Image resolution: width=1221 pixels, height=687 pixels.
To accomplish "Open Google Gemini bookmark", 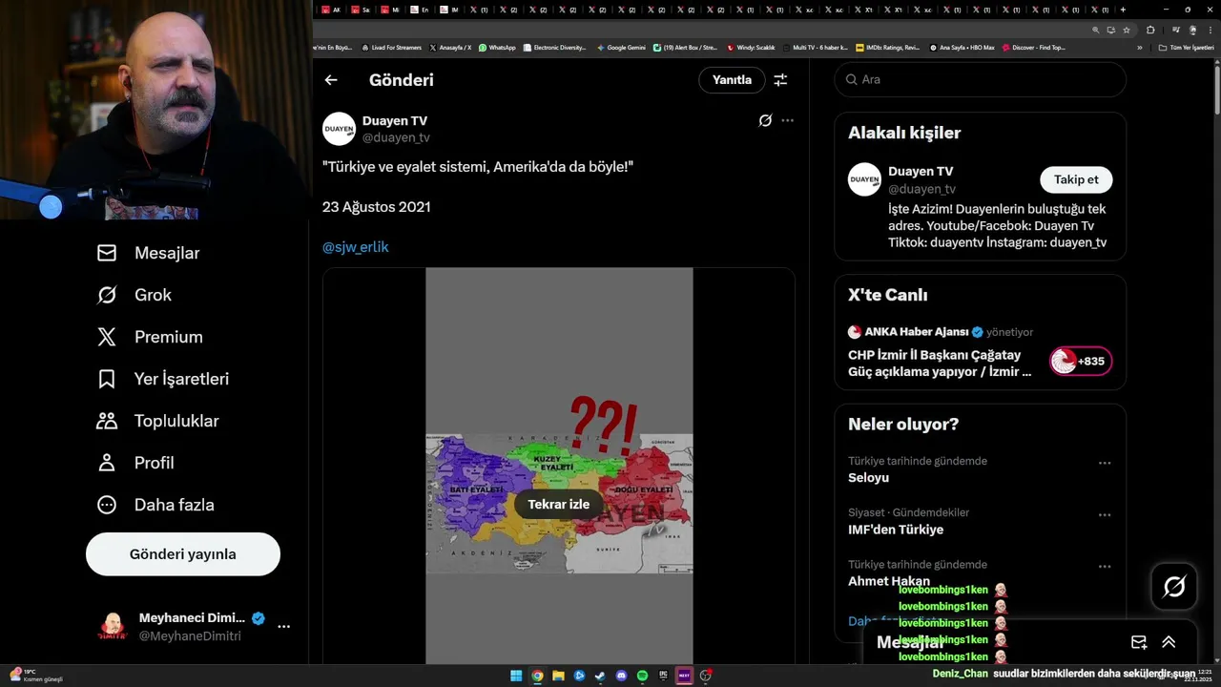I will click(621, 47).
